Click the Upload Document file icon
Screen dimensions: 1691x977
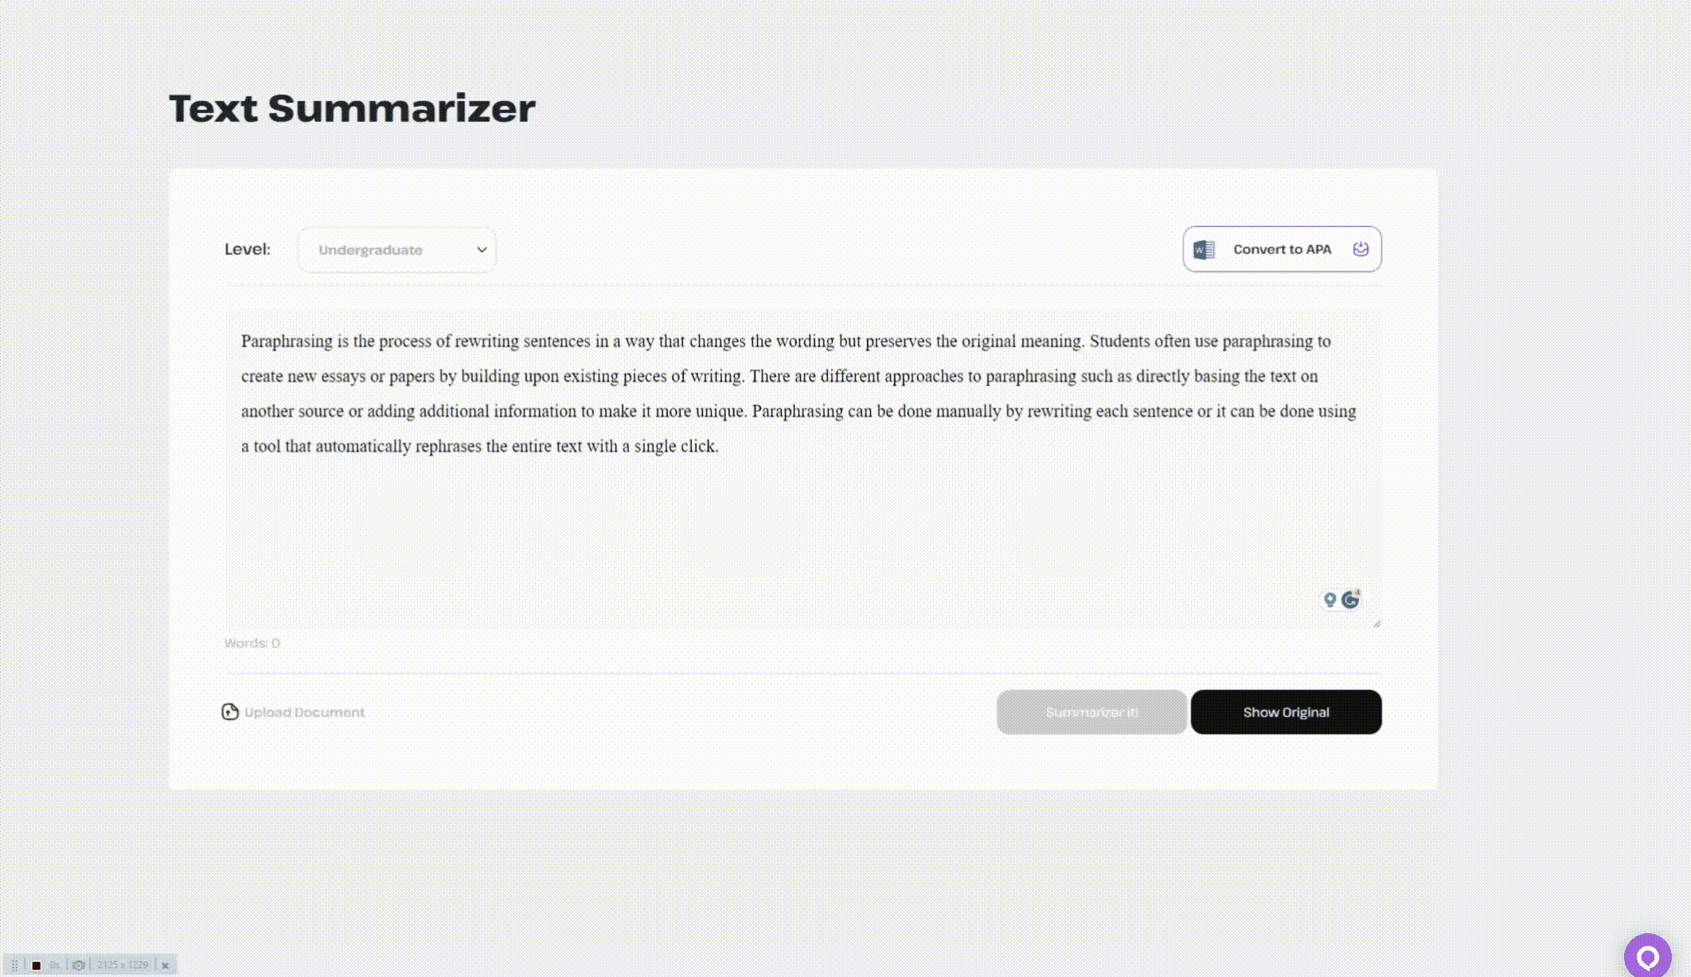(x=230, y=712)
